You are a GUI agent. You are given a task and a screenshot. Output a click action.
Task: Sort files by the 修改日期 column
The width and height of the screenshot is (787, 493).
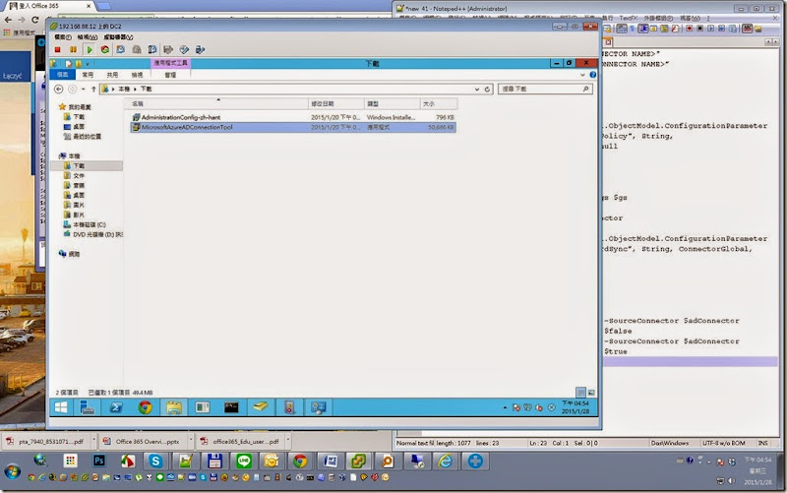(335, 104)
